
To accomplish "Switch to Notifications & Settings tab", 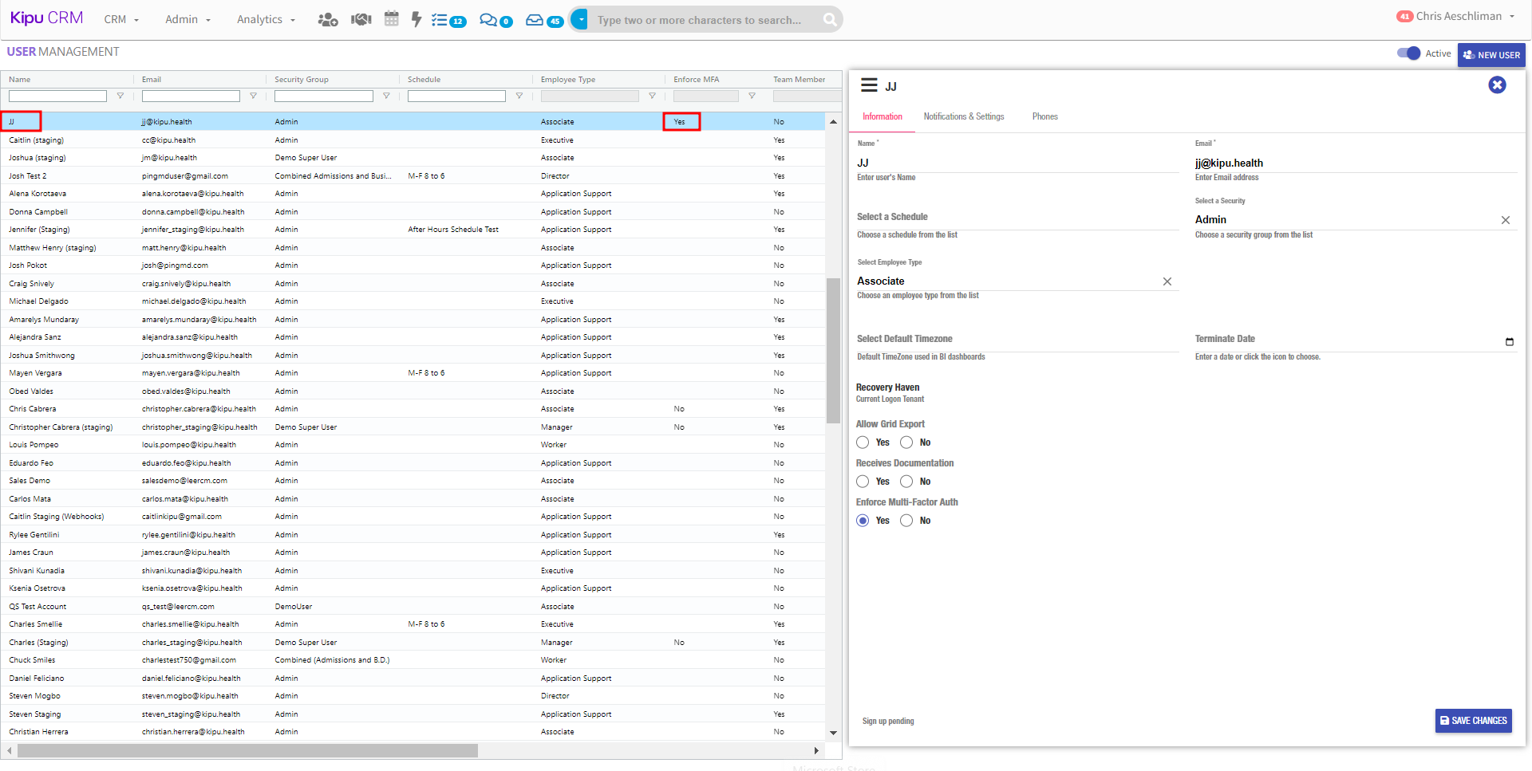I will coord(963,116).
